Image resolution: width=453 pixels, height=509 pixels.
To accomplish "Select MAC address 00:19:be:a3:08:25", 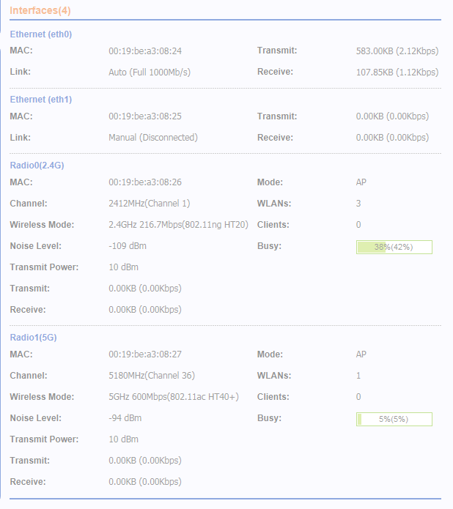I will click(145, 116).
